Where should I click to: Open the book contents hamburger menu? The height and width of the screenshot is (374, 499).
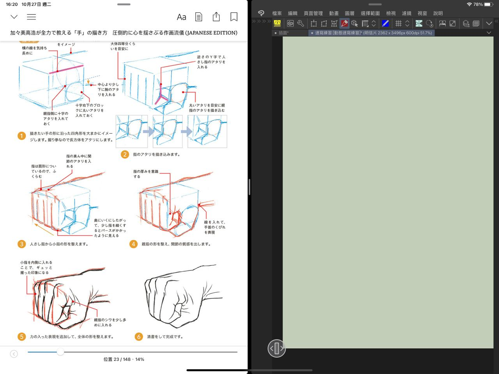[x=31, y=17]
